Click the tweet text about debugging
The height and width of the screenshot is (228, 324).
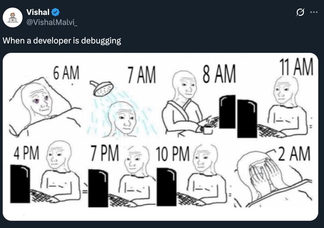coord(62,40)
